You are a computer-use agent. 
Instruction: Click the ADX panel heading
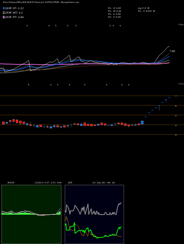click(70, 183)
